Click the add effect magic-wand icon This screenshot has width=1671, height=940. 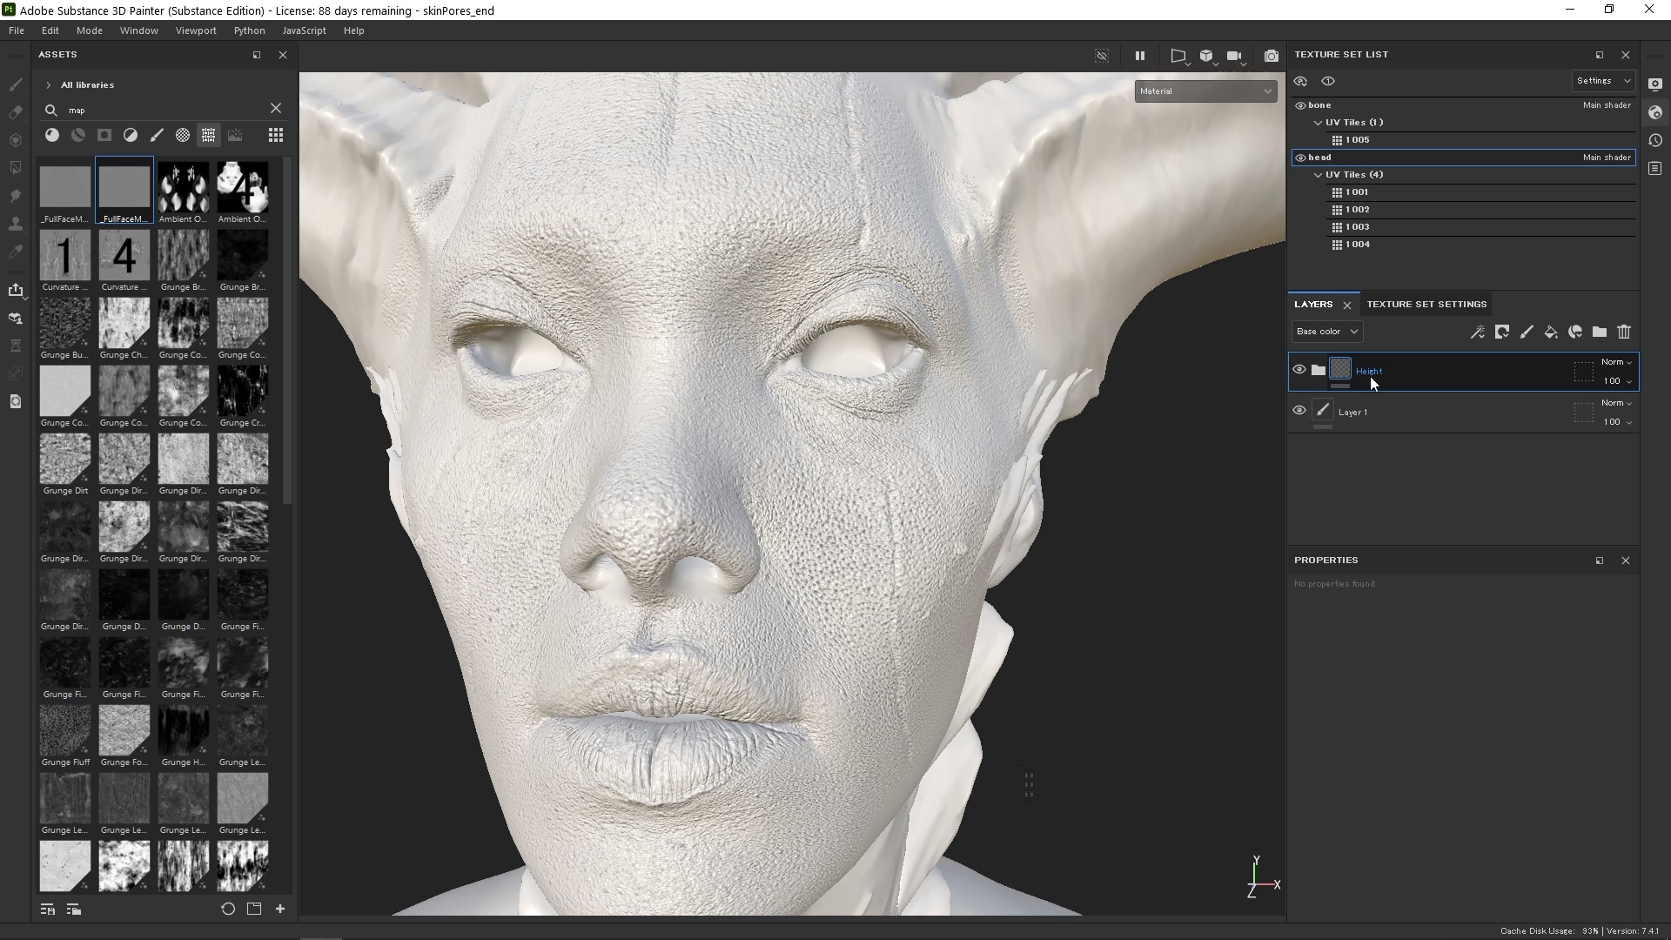1478,332
